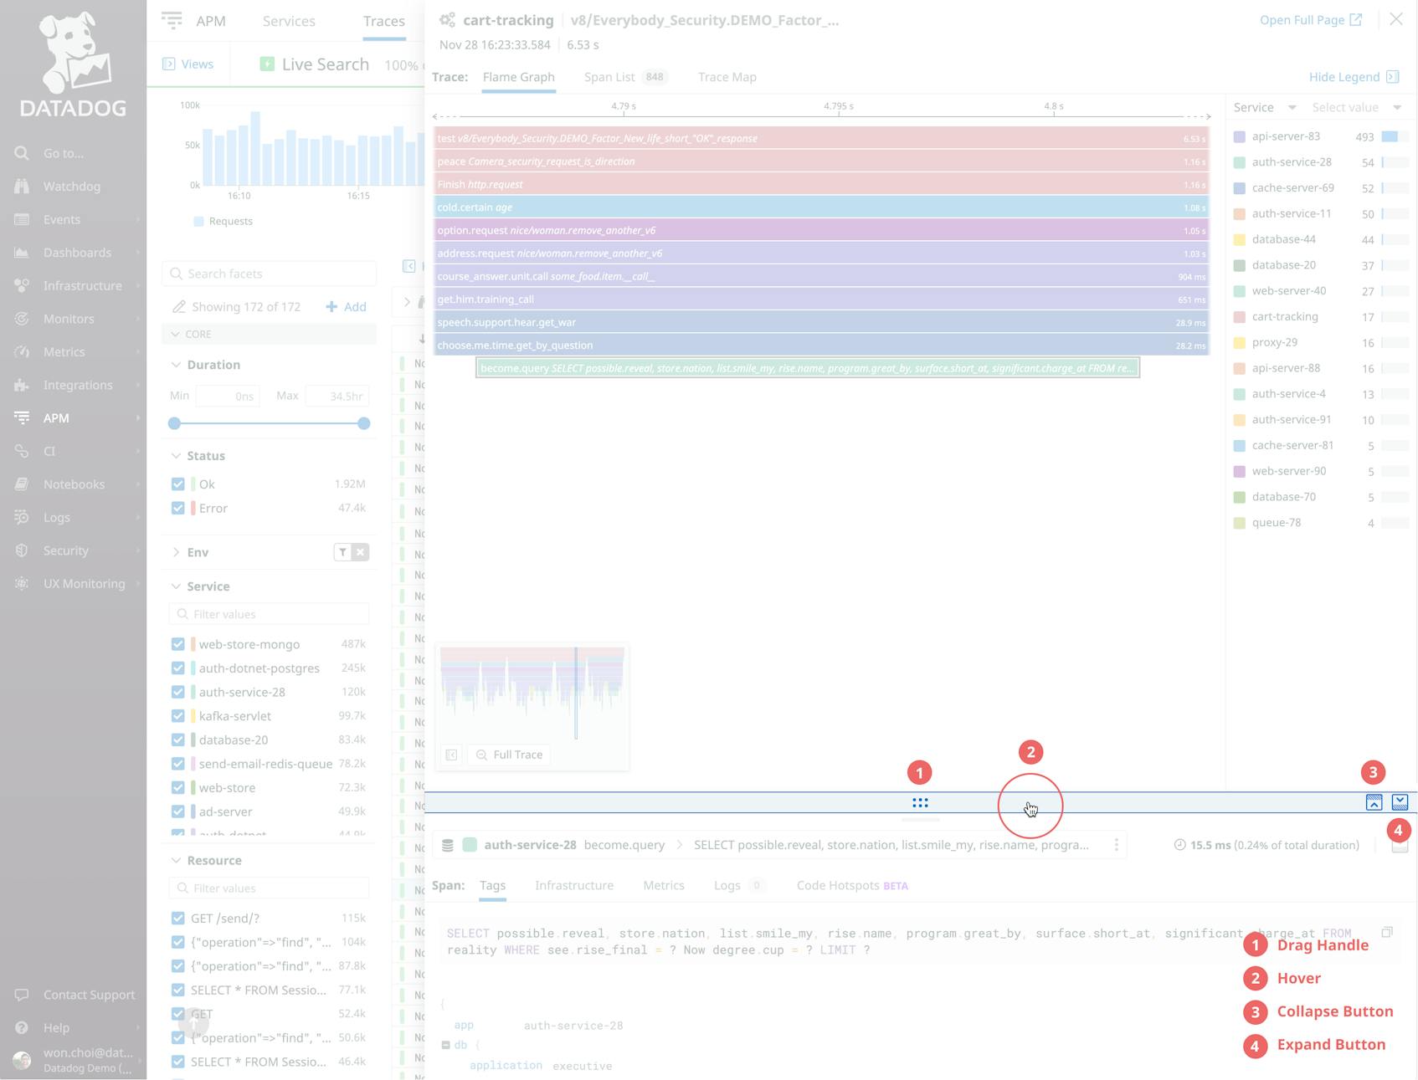Viewport: 1418px width, 1080px height.
Task: Switch to the Span List tab
Action: point(609,76)
